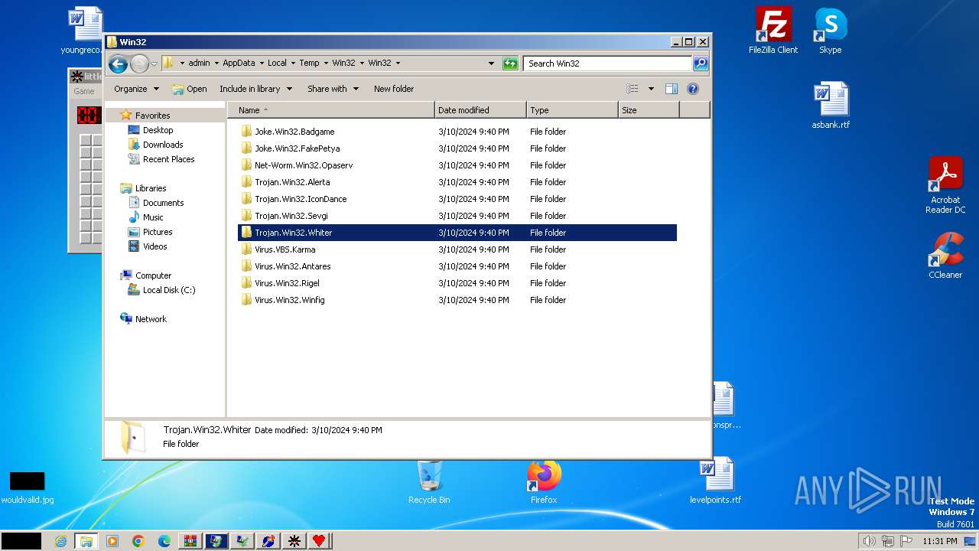Open Internet Explorer from the taskbar
The width and height of the screenshot is (979, 551).
[x=60, y=541]
